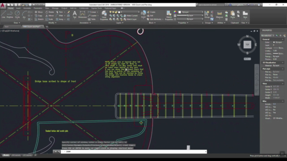Expand the Annotation panel dropdown
The width and height of the screenshot is (287, 161).
coord(85,23)
